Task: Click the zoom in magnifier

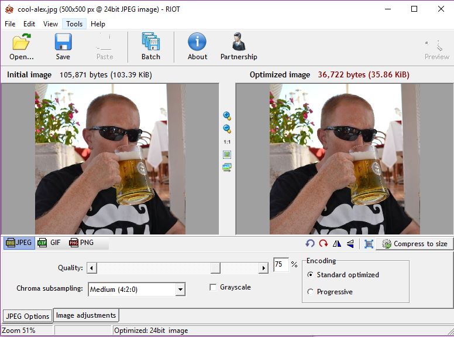Action: click(227, 116)
